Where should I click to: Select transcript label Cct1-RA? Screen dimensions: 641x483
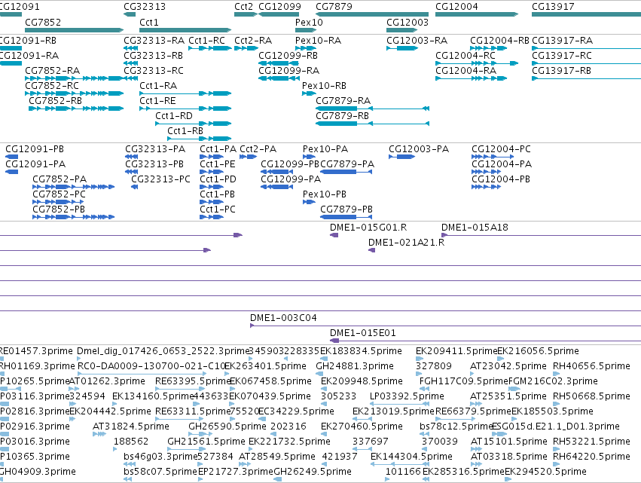point(158,85)
